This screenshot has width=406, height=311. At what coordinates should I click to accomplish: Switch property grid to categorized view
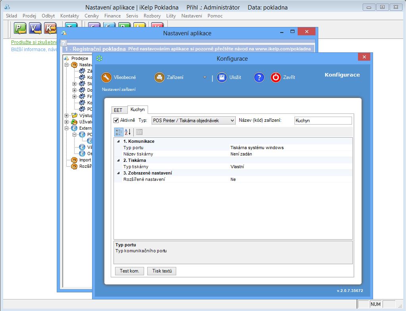pos(119,132)
